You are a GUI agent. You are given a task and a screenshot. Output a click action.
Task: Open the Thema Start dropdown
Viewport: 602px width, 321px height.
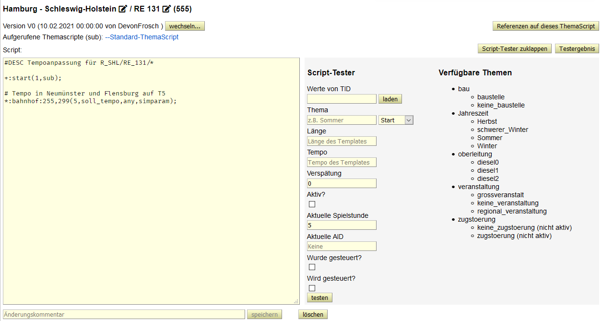click(396, 120)
